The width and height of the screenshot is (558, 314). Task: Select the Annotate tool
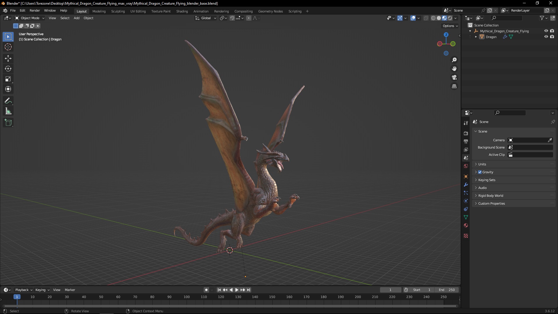click(8, 101)
